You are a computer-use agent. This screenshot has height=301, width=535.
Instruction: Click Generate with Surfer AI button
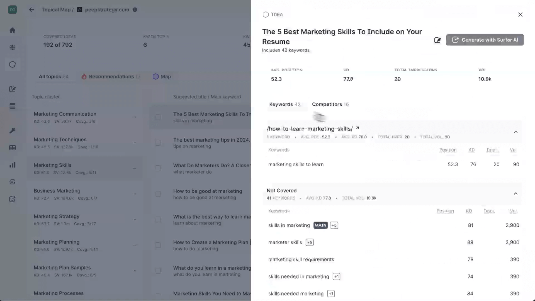[x=485, y=40]
